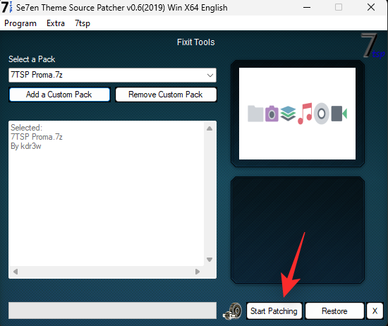Open the Extra menu

pyautogui.click(x=56, y=23)
